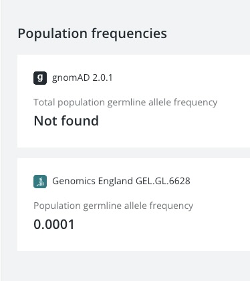Select the Not found value
Screen dimensions: 250x281
[x=66, y=121]
